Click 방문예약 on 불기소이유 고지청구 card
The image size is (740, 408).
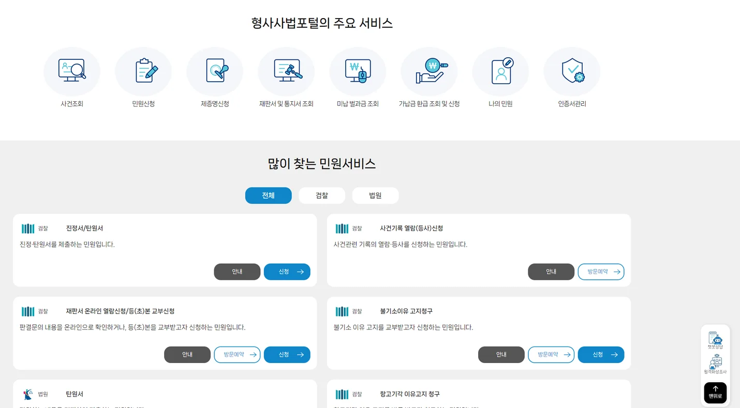click(551, 355)
